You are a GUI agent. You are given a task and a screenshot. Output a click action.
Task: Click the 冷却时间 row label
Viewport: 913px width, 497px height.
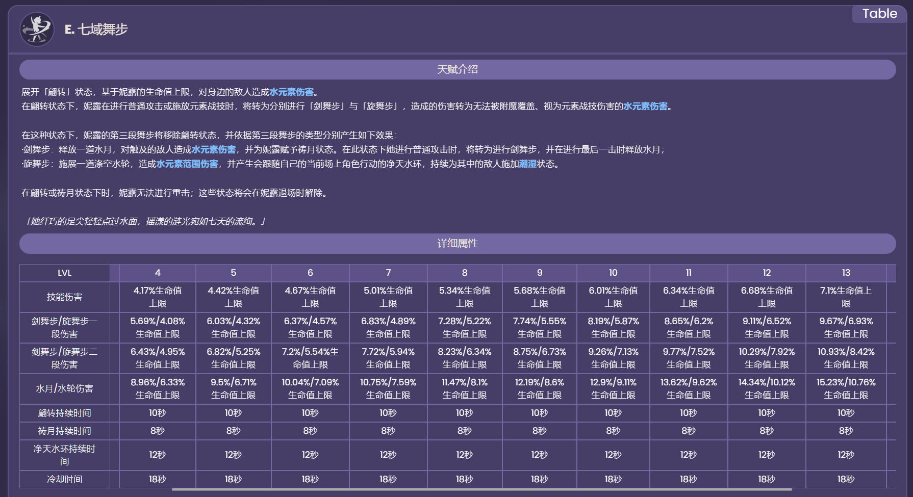tap(64, 479)
